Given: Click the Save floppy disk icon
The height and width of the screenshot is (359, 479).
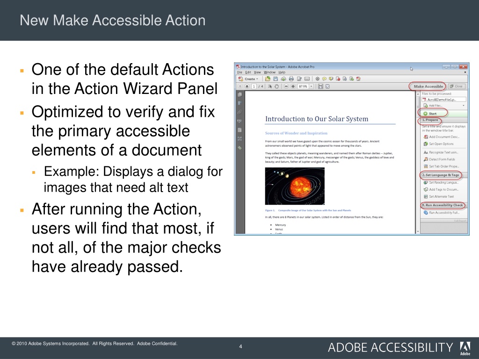Looking at the screenshot, I should [276, 79].
